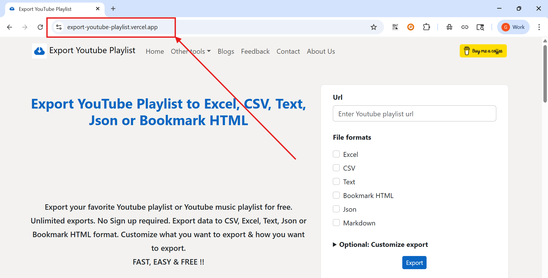Click the Extensions puzzle piece icon
The image size is (548, 278).
(426, 27)
